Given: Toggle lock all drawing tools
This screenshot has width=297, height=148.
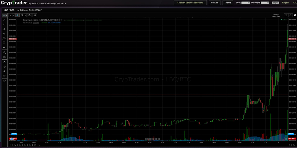Looking at the screenshot, I should coord(4,71).
